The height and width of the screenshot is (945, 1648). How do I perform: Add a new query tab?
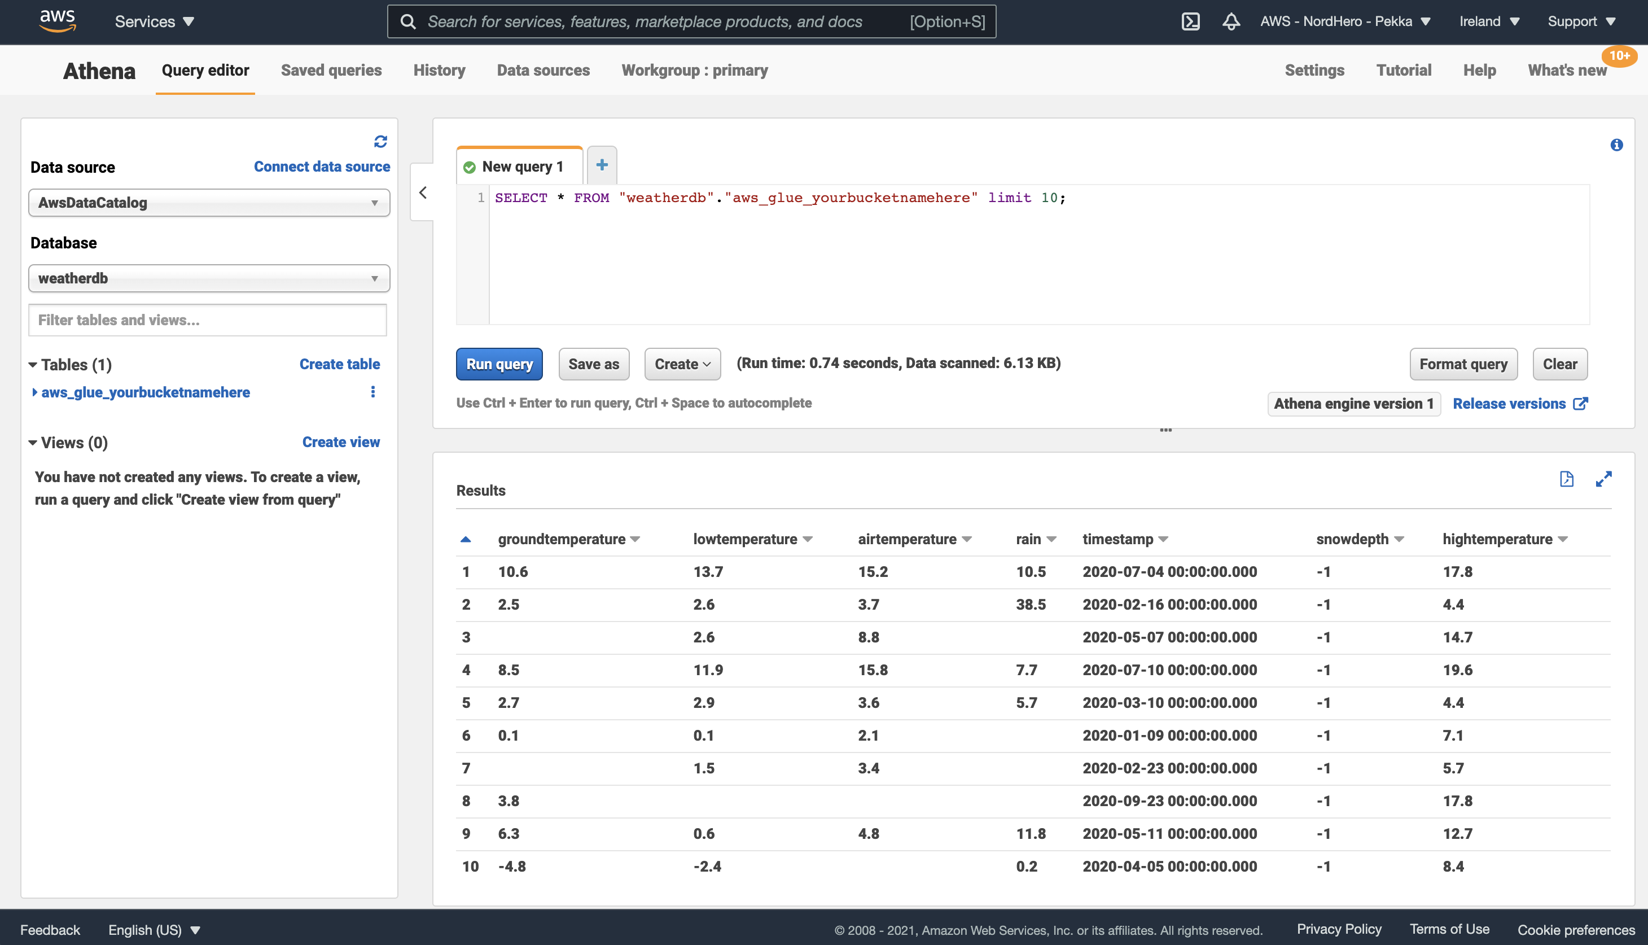point(602,165)
